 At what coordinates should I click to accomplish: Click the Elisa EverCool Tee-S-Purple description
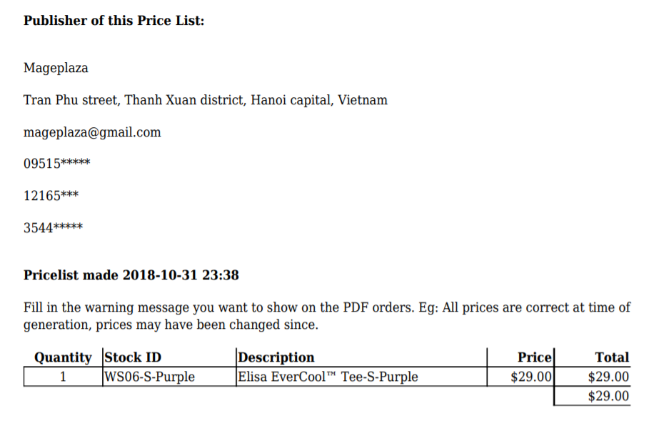point(328,377)
